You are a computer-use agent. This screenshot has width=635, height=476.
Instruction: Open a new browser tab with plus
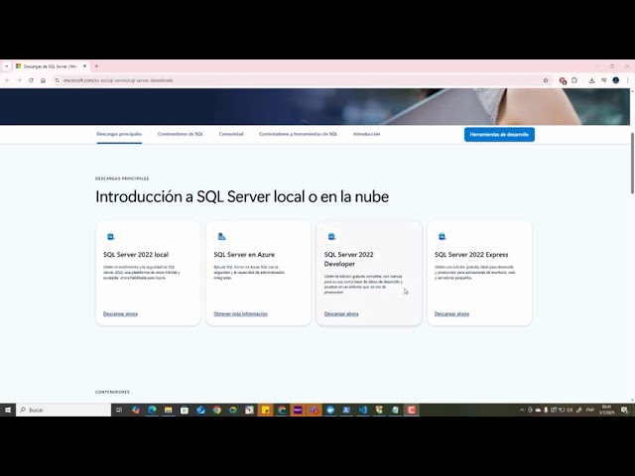coord(96,66)
